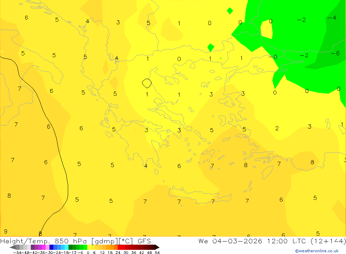Click the '48' label on the legend
The width and height of the screenshot is (346, 254).
[x=149, y=253]
